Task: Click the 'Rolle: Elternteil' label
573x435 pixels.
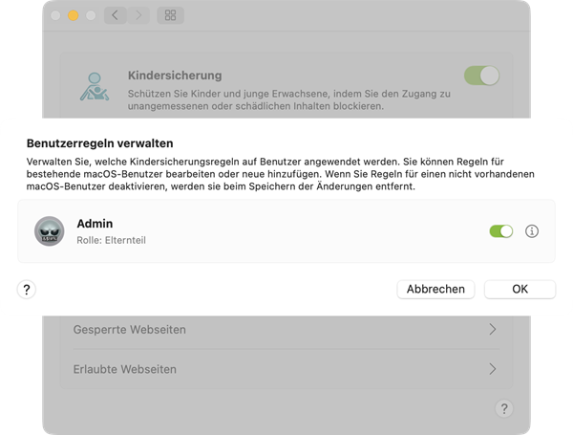Action: 111,240
